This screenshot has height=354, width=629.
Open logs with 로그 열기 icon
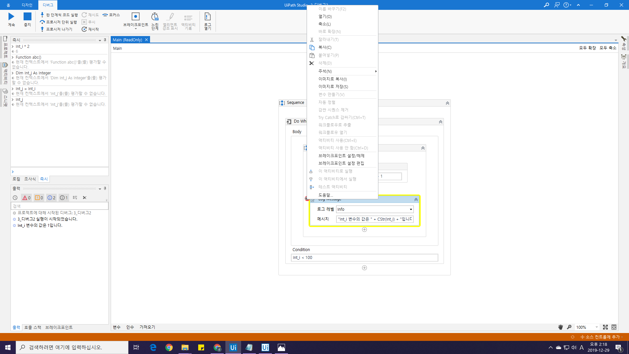tap(207, 21)
